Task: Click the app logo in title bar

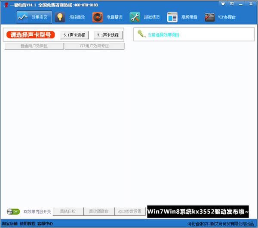Action: (6, 5)
